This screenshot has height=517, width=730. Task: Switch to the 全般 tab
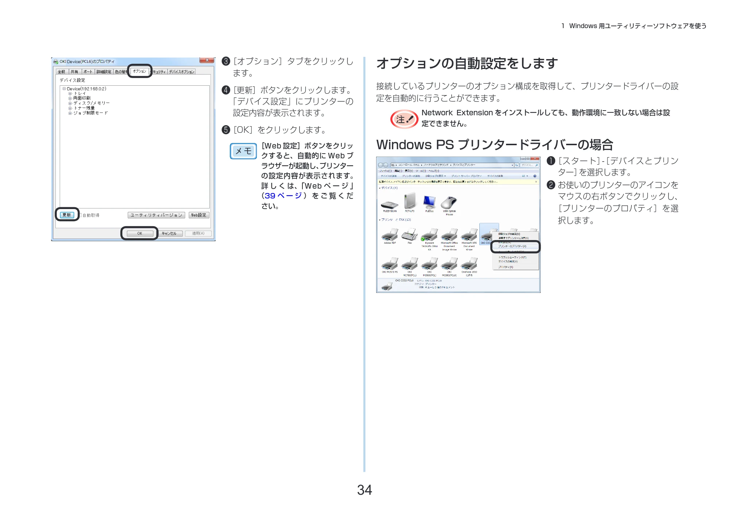point(62,72)
